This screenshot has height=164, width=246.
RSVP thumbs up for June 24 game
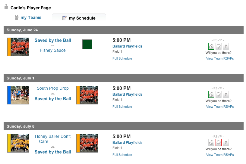tap(211, 46)
